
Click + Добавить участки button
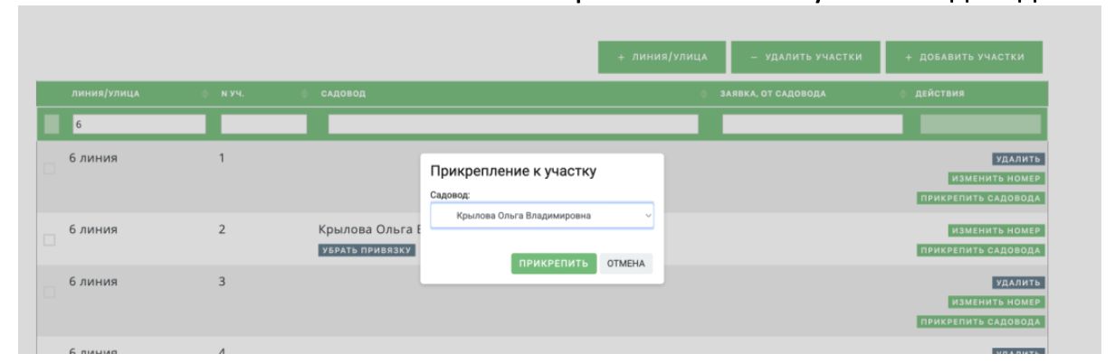[964, 58]
